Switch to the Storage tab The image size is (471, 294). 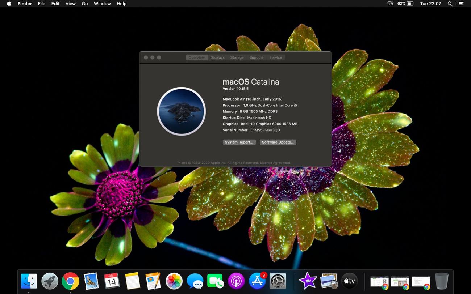coord(237,57)
